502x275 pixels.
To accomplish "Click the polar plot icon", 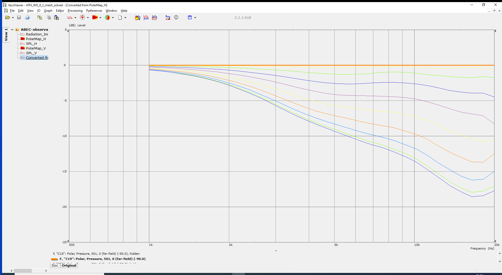I will tap(82, 17).
